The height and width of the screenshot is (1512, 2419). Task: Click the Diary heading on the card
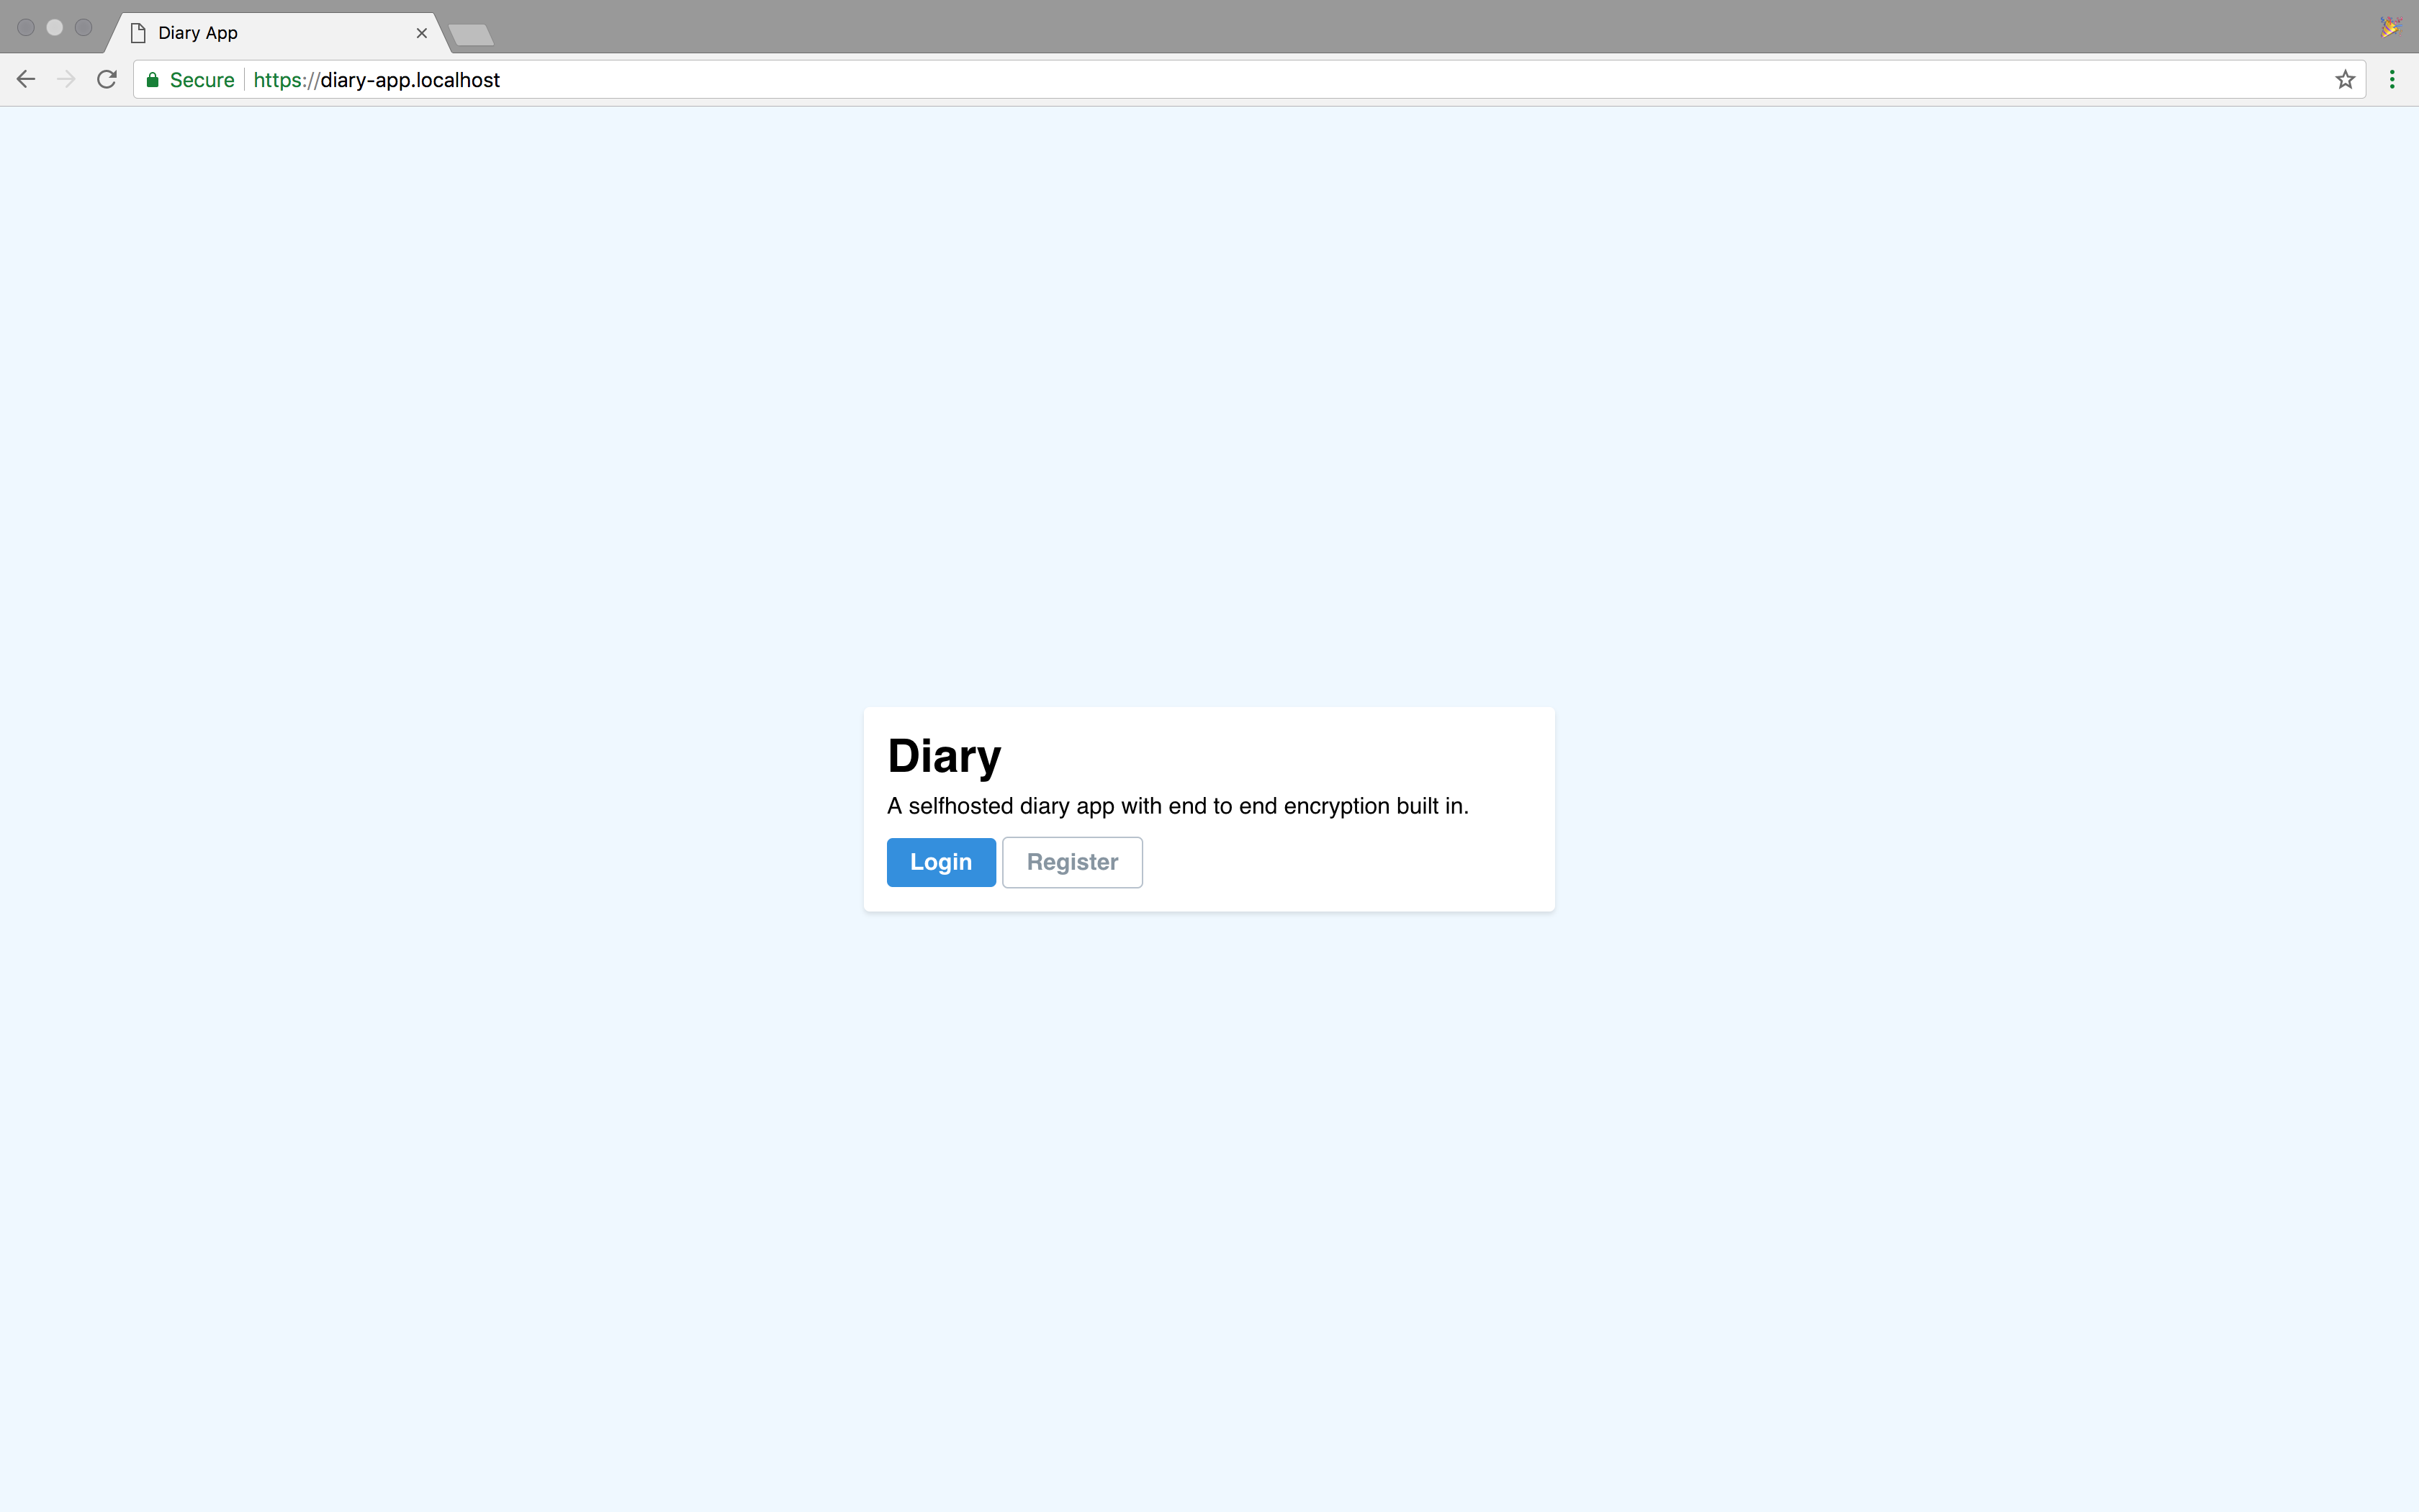coord(942,756)
